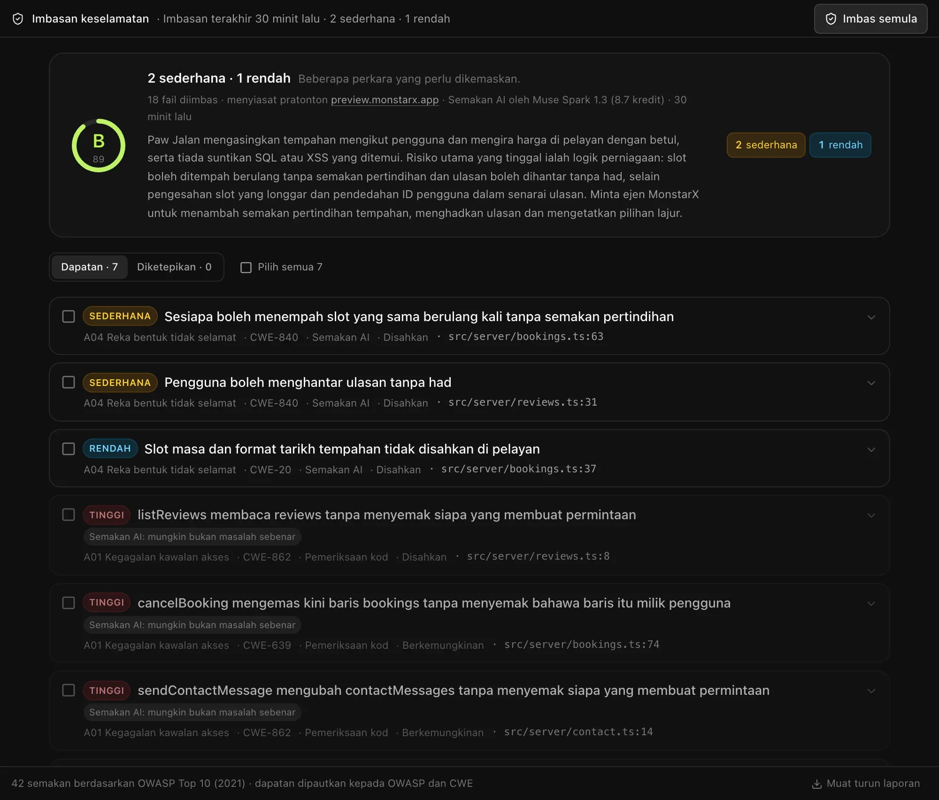The height and width of the screenshot is (800, 939).
Task: Expand the slot date format finding chevron
Action: point(871,450)
